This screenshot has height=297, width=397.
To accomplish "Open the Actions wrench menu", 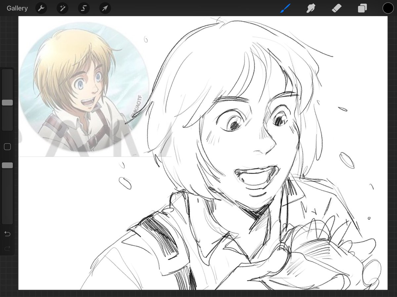I will [x=41, y=8].
